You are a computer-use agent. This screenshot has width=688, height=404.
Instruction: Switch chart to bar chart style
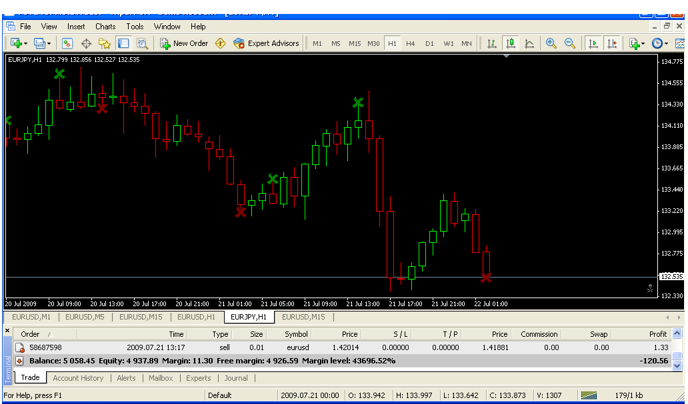[492, 43]
